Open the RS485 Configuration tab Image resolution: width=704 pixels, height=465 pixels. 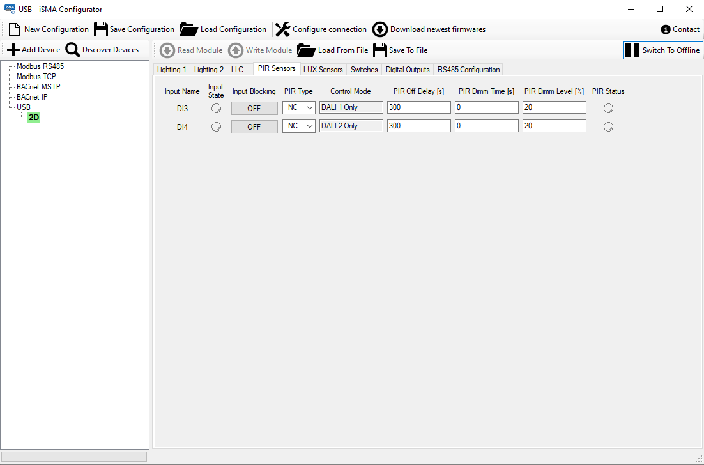(x=468, y=70)
